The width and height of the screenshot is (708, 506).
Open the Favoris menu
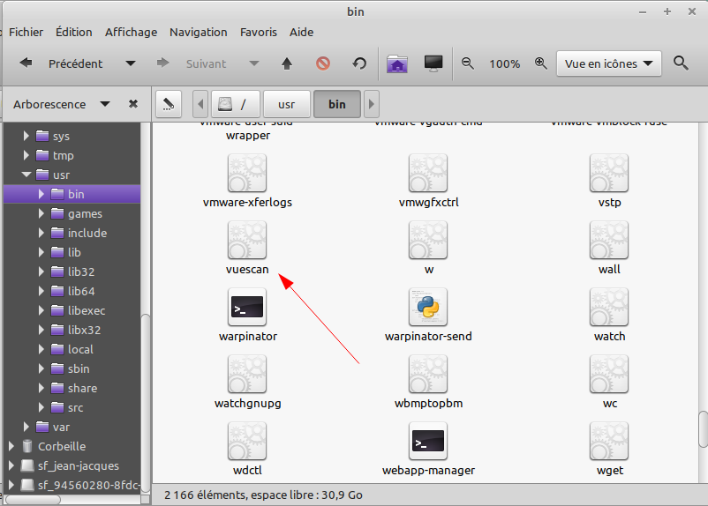pyautogui.click(x=258, y=32)
